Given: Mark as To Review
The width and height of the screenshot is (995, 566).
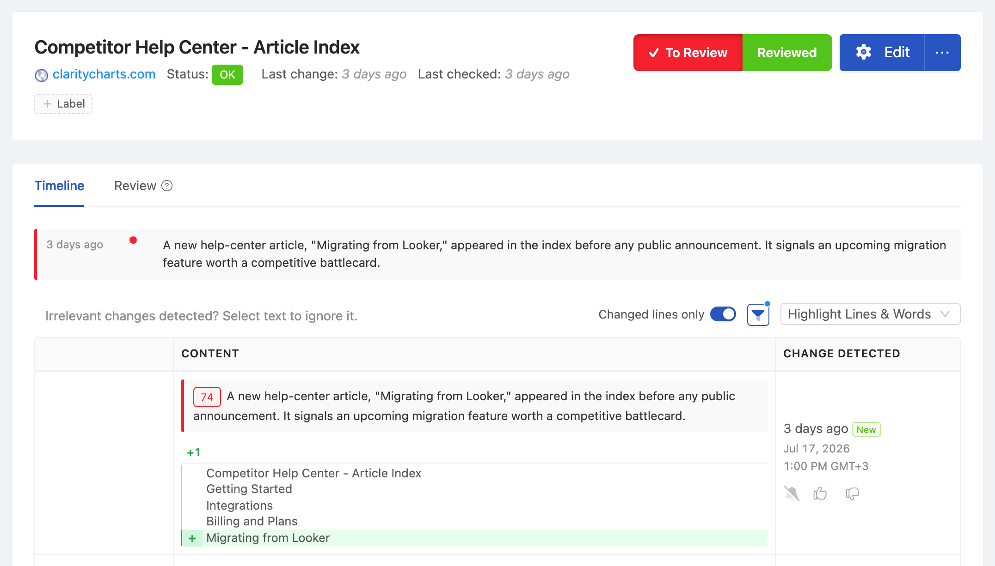Looking at the screenshot, I should 688,53.
